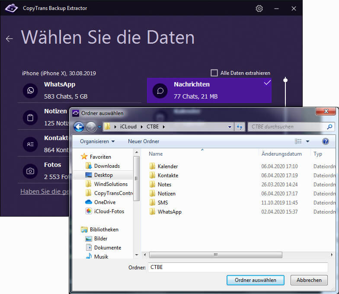This screenshot has height=294, width=339.
Task: Expand the root breadcrumb arrow before iCloud
Action: click(x=115, y=127)
